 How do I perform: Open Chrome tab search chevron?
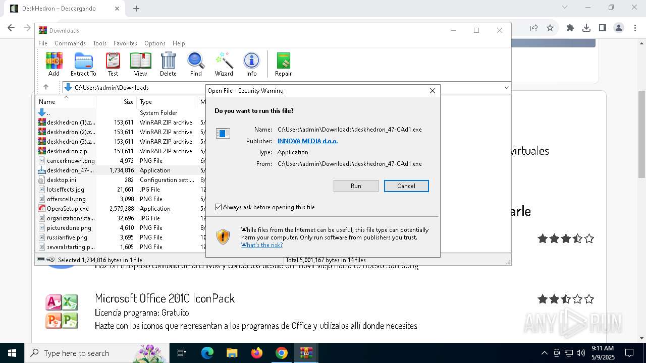(x=565, y=8)
